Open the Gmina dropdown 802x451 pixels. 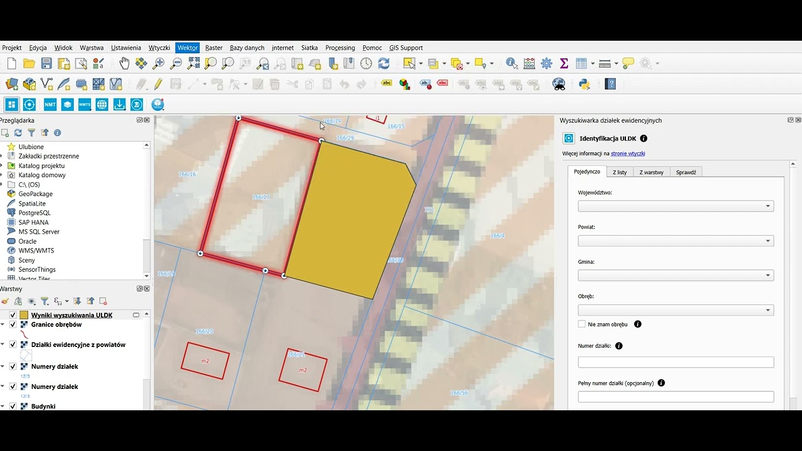[x=675, y=275]
